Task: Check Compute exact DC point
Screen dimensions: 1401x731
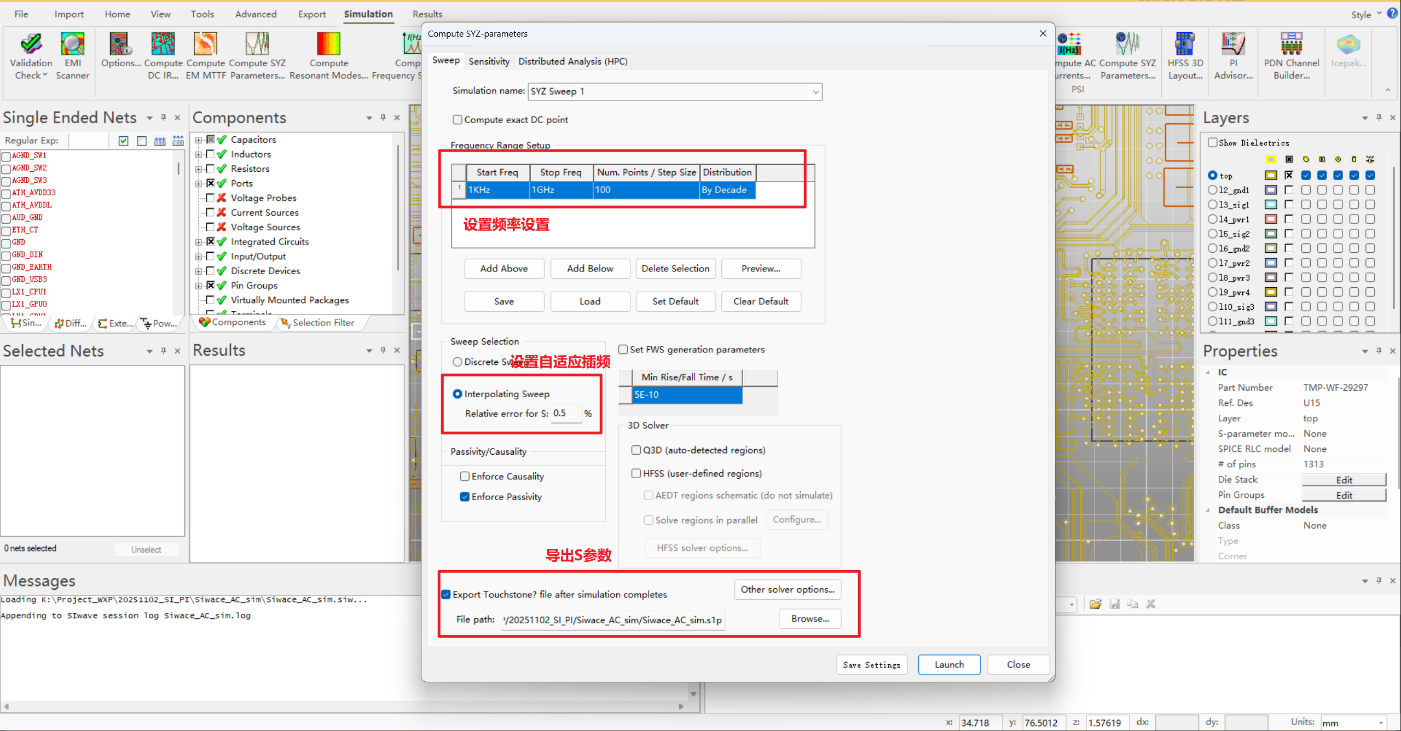Action: coord(458,120)
